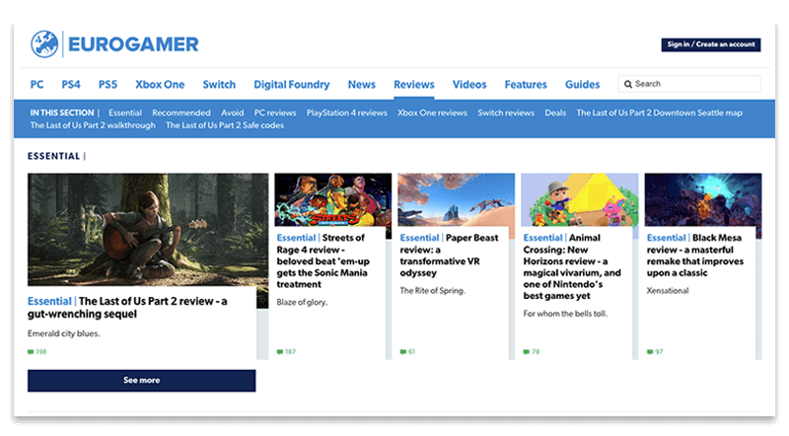Open the PS4 navigation tab

tap(71, 85)
